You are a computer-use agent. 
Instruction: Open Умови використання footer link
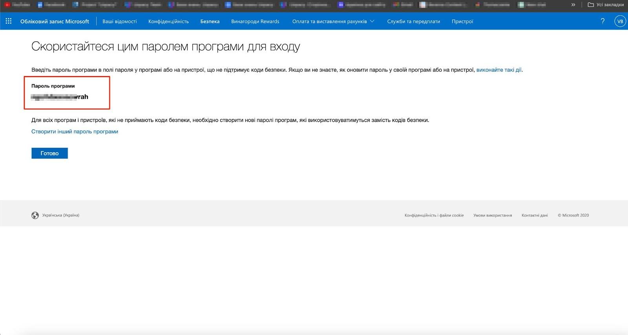[x=493, y=215]
